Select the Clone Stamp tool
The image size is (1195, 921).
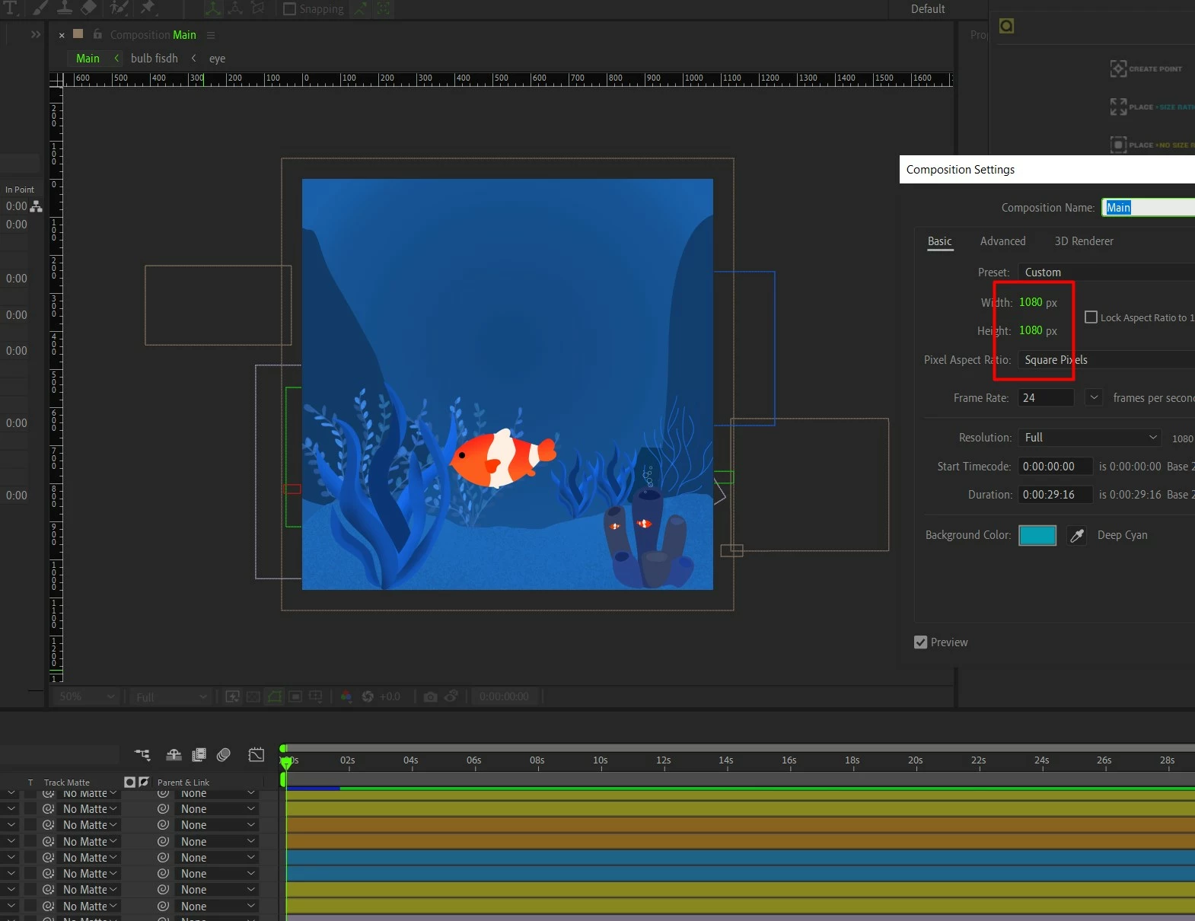click(x=65, y=8)
